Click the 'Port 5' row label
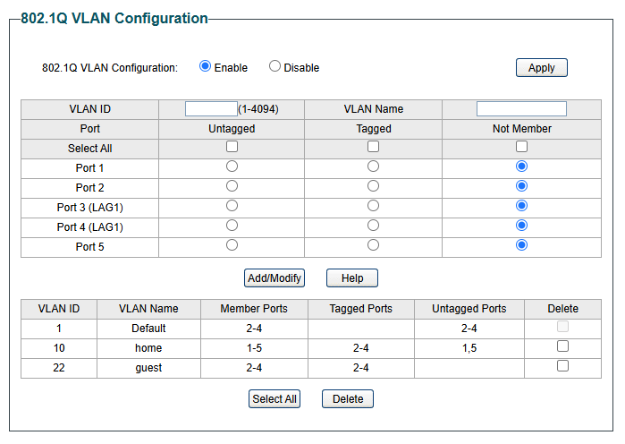Screen dimensions: 625x444 [x=89, y=247]
